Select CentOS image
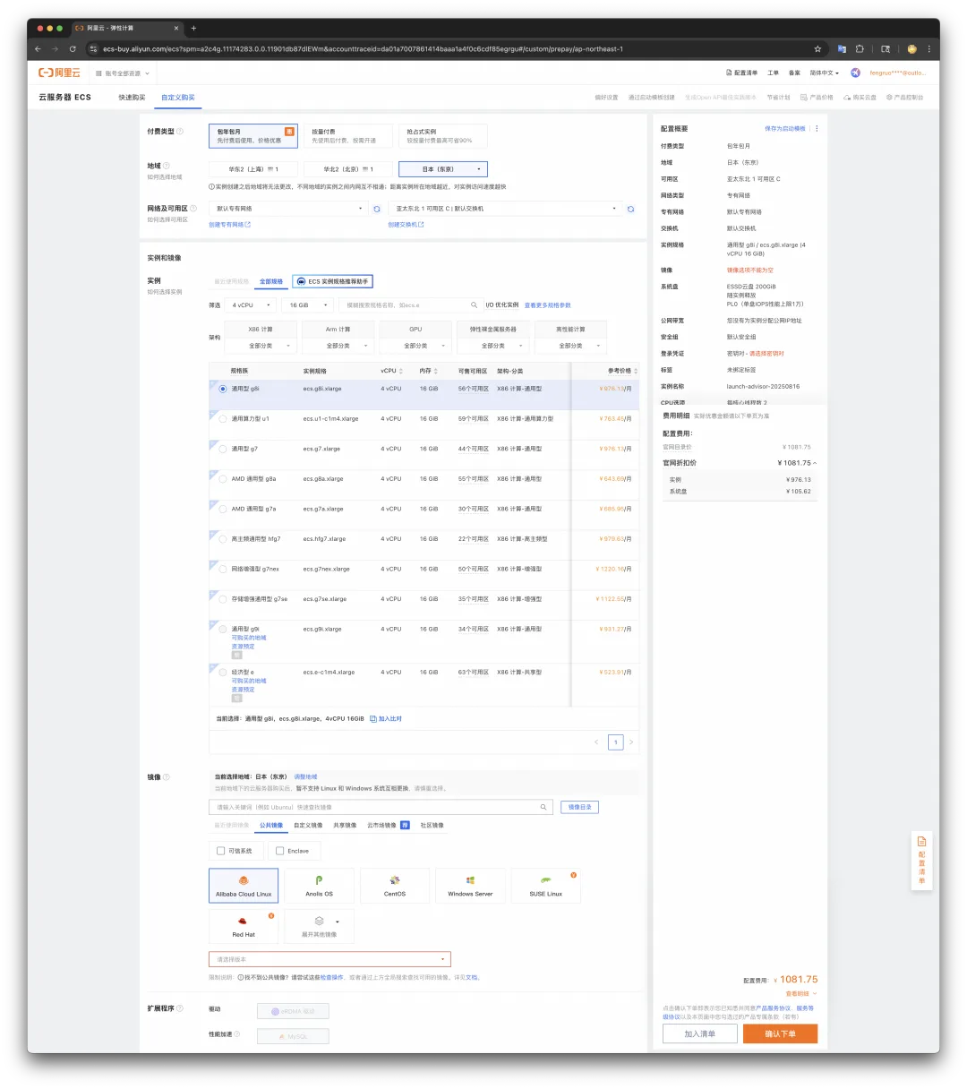This screenshot has width=967, height=1089. pos(395,886)
